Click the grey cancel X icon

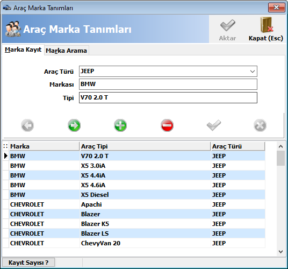(260, 125)
